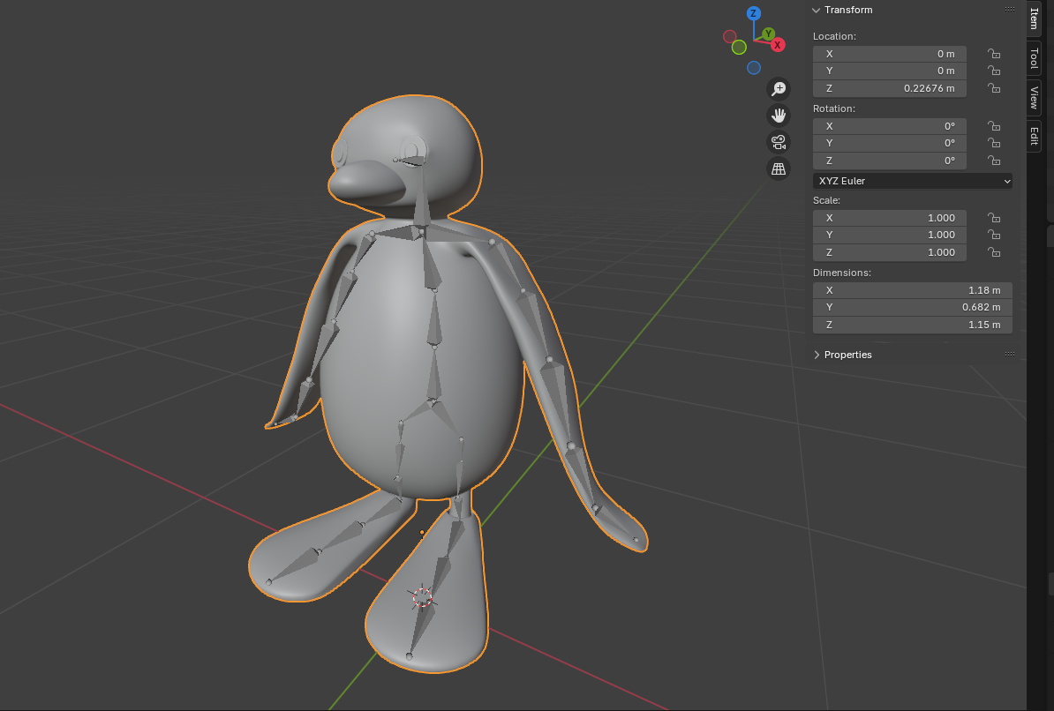1054x711 pixels.
Task: Click the pan view hand icon
Action: tap(779, 116)
